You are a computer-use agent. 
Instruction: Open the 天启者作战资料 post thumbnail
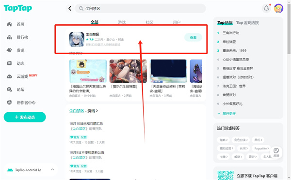click(168, 71)
